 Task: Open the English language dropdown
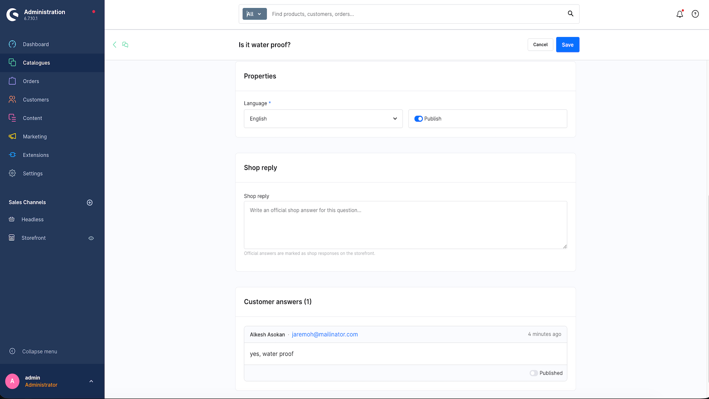coord(323,119)
